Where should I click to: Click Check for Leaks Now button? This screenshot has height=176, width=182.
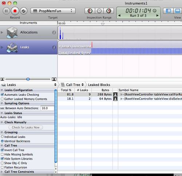coord(25,127)
